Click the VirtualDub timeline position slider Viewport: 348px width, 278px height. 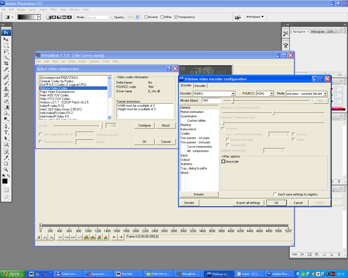click(x=41, y=225)
